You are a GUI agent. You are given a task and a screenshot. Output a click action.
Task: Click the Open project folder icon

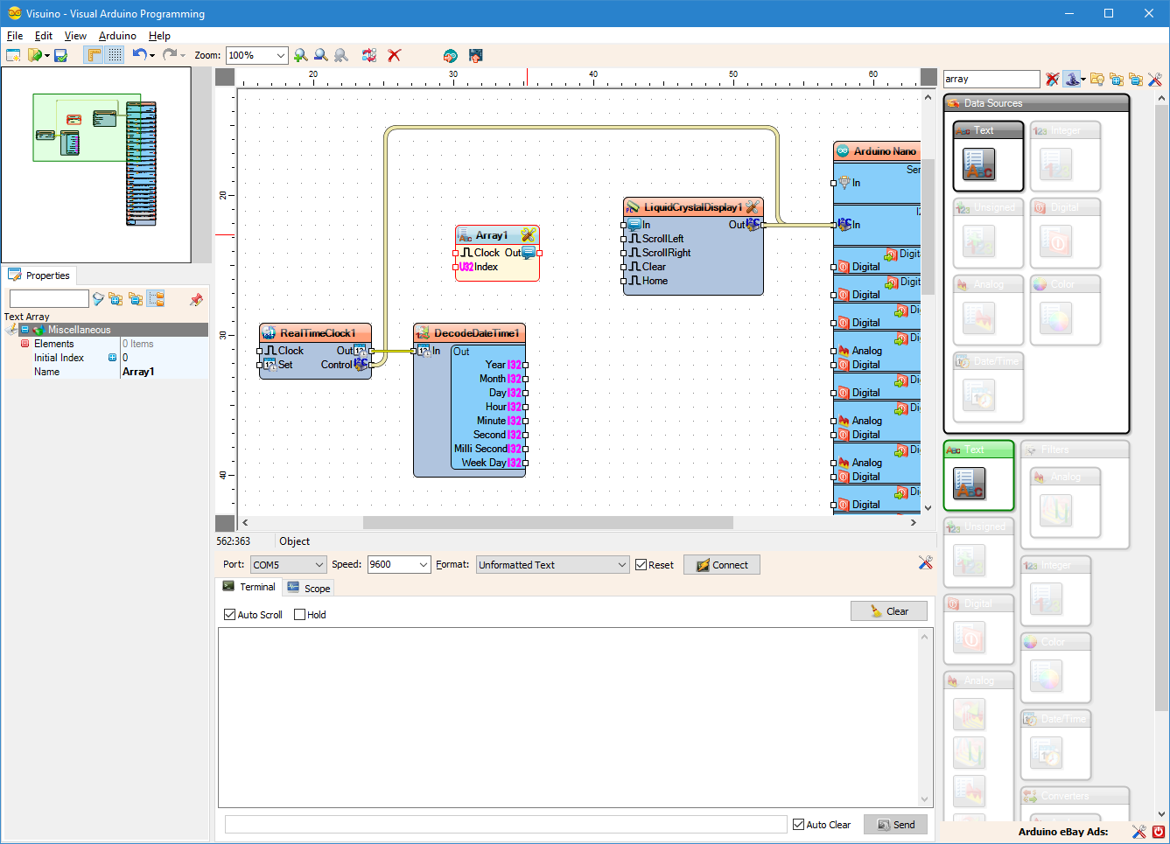click(34, 55)
